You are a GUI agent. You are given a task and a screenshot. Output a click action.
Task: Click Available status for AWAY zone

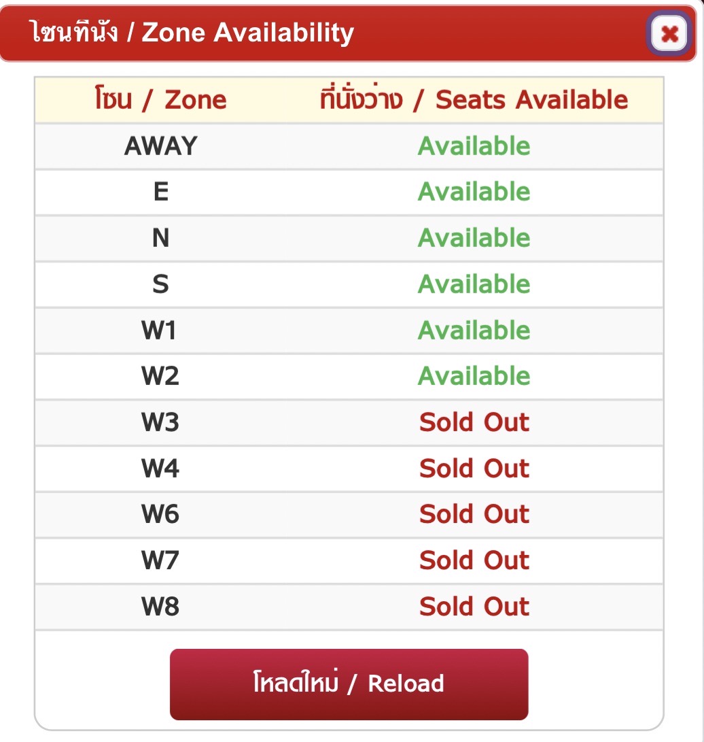[474, 146]
